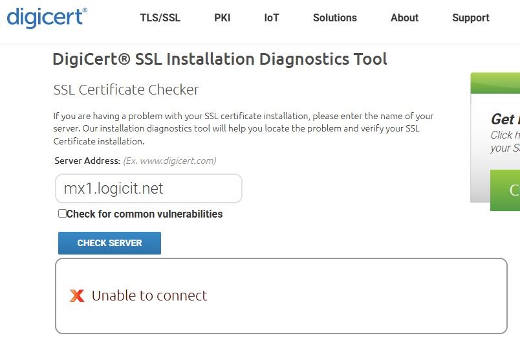Click the green promo panel header bar

click(x=496, y=84)
